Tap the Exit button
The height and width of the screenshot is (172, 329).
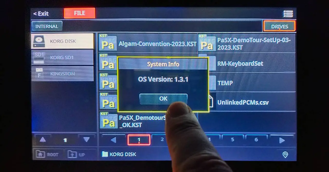(x=41, y=14)
